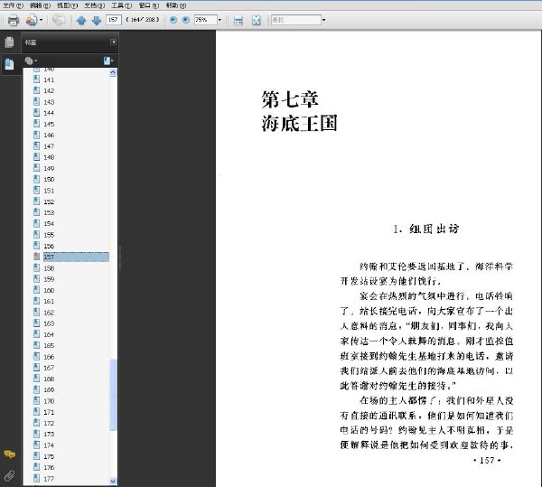Image resolution: width=542 pixels, height=487 pixels.
Task: Open the 文件 (File) menu
Action: pos(13,5)
